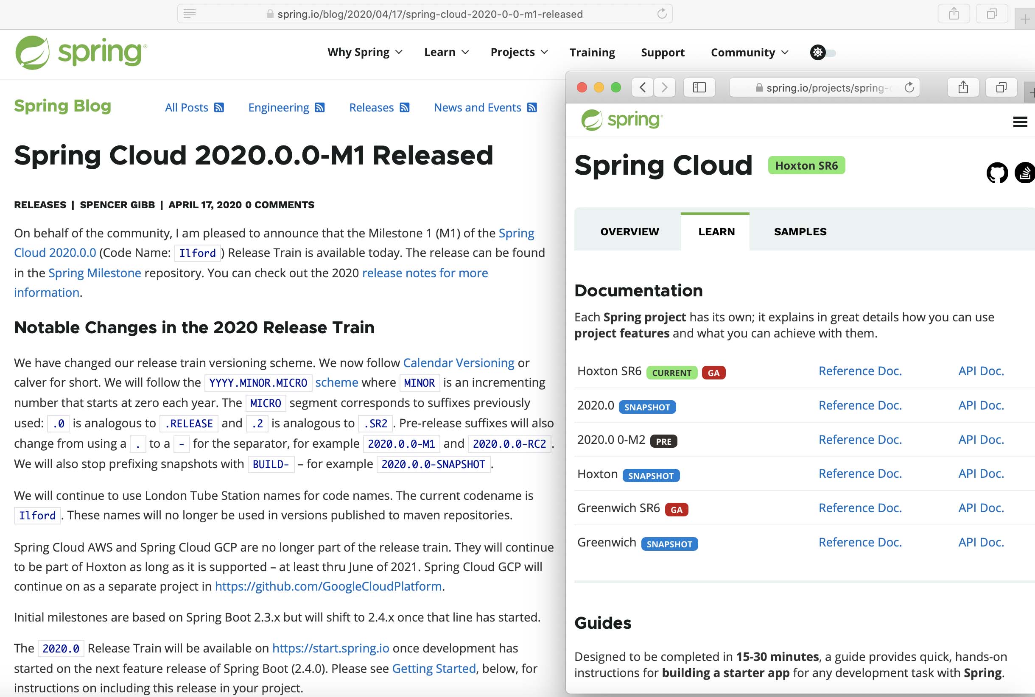Open the News and Events category
1035x697 pixels.
[477, 108]
